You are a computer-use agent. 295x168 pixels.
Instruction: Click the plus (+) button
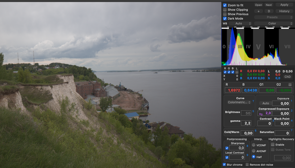pyautogui.click(x=258, y=11)
